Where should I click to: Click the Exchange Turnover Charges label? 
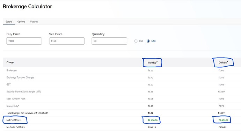coord(20,77)
